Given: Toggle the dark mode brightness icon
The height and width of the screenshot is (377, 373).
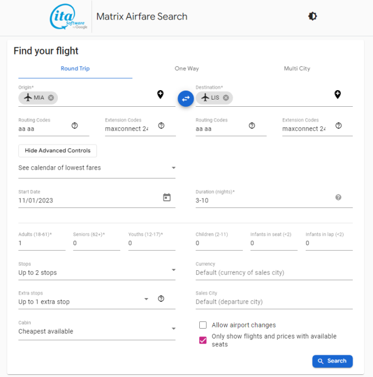Looking at the screenshot, I should pyautogui.click(x=312, y=16).
